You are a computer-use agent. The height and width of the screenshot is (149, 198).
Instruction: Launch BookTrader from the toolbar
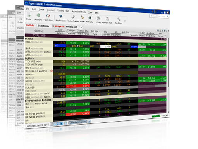[61, 18]
